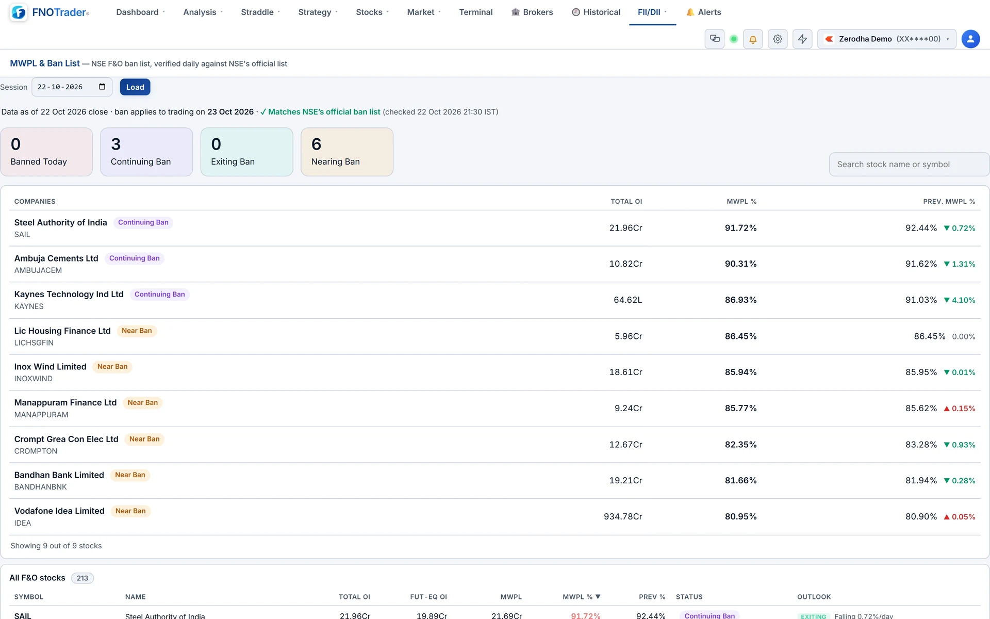Open the settings gear icon
The height and width of the screenshot is (619, 990).
[x=778, y=39]
